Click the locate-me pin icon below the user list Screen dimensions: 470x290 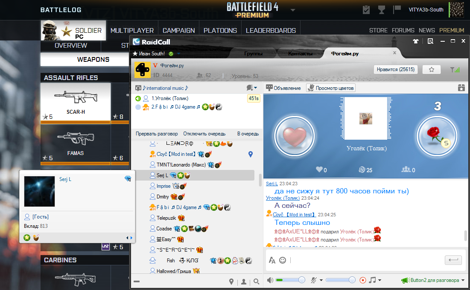coord(231,281)
